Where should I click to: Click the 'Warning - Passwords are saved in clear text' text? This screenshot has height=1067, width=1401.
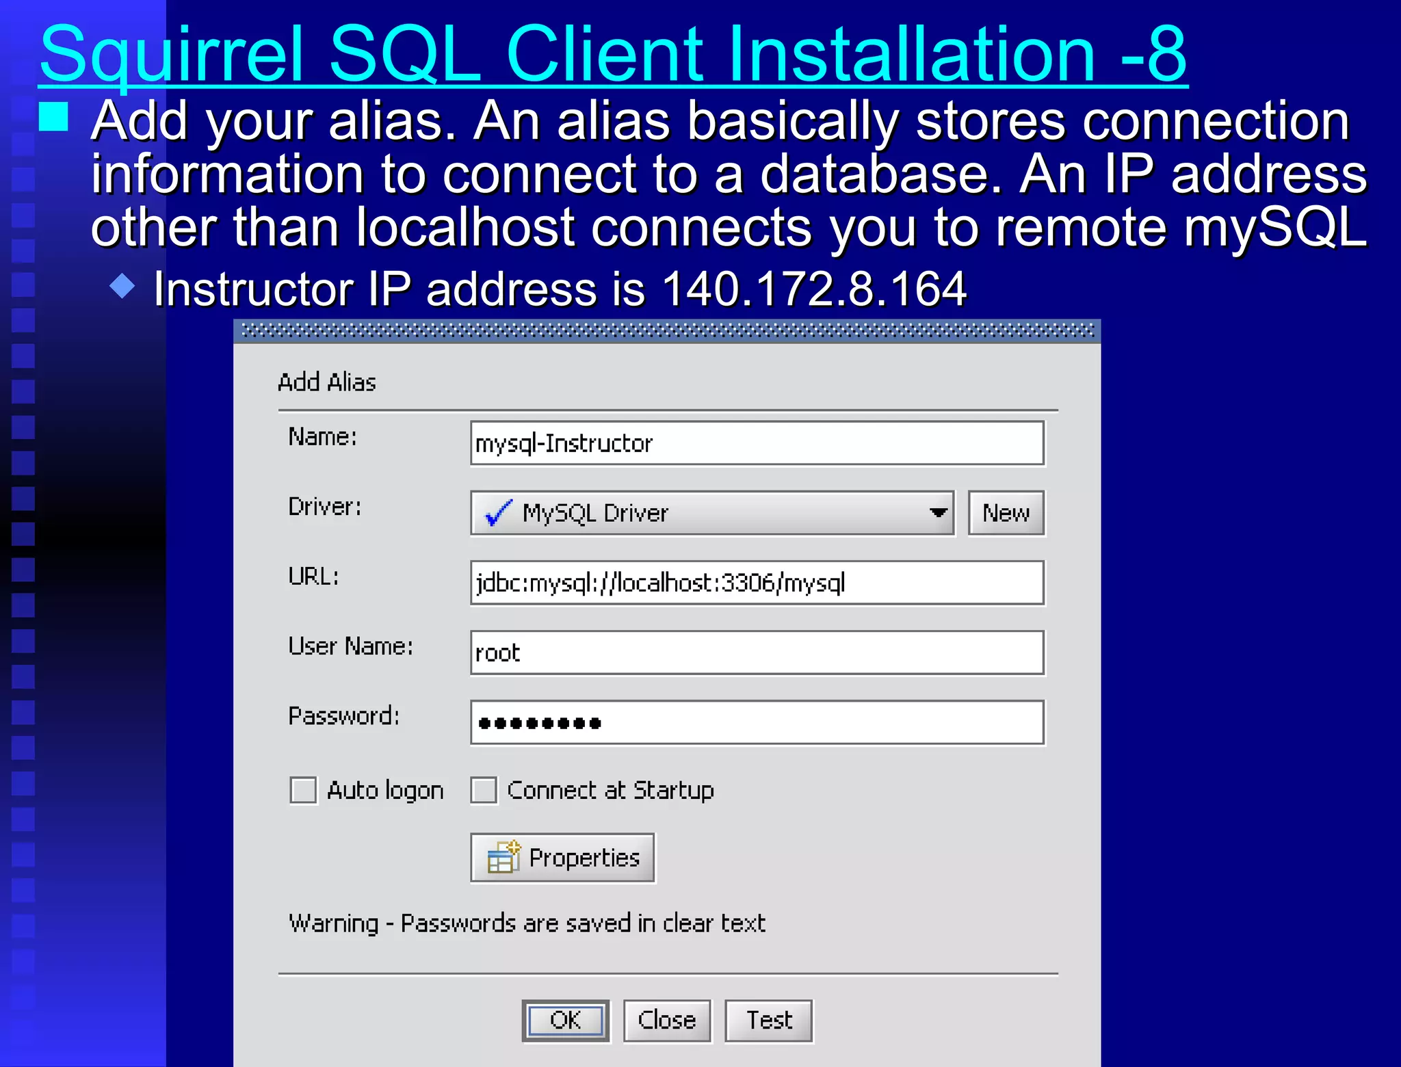[527, 923]
